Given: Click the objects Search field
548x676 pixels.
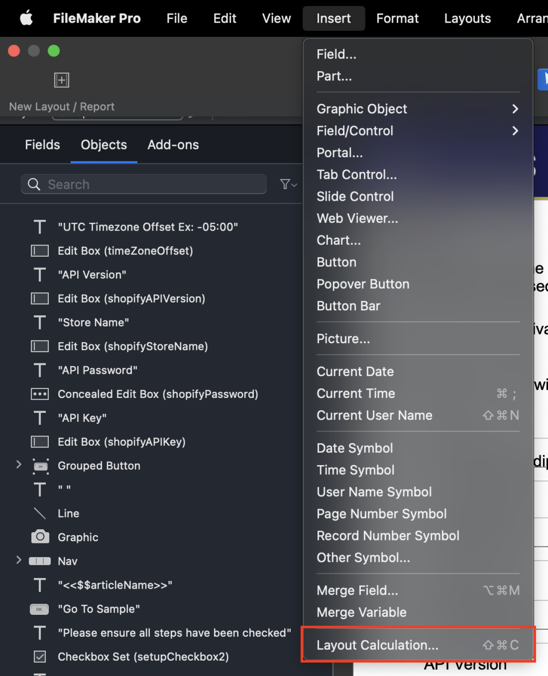Looking at the screenshot, I should pyautogui.click(x=144, y=184).
